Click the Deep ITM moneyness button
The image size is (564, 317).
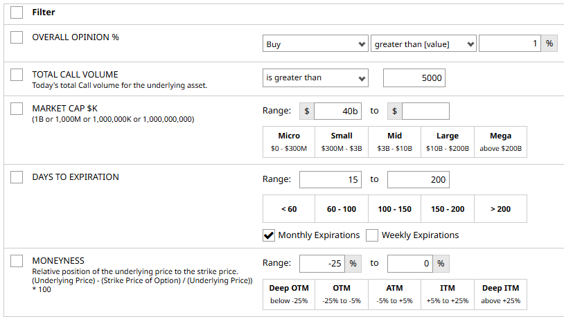(x=500, y=294)
